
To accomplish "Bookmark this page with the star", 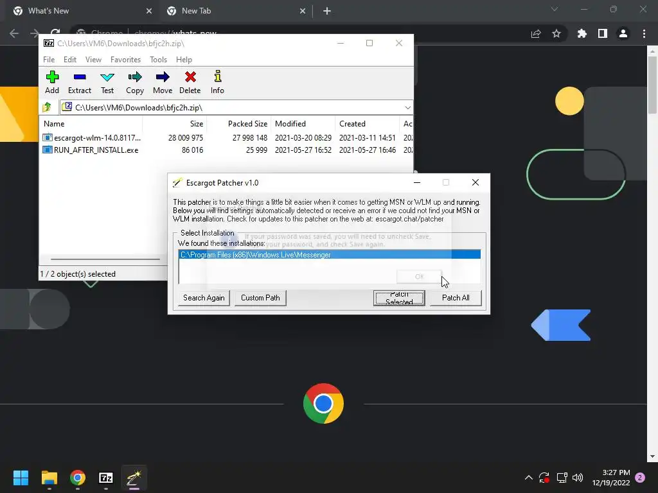I will (556, 33).
